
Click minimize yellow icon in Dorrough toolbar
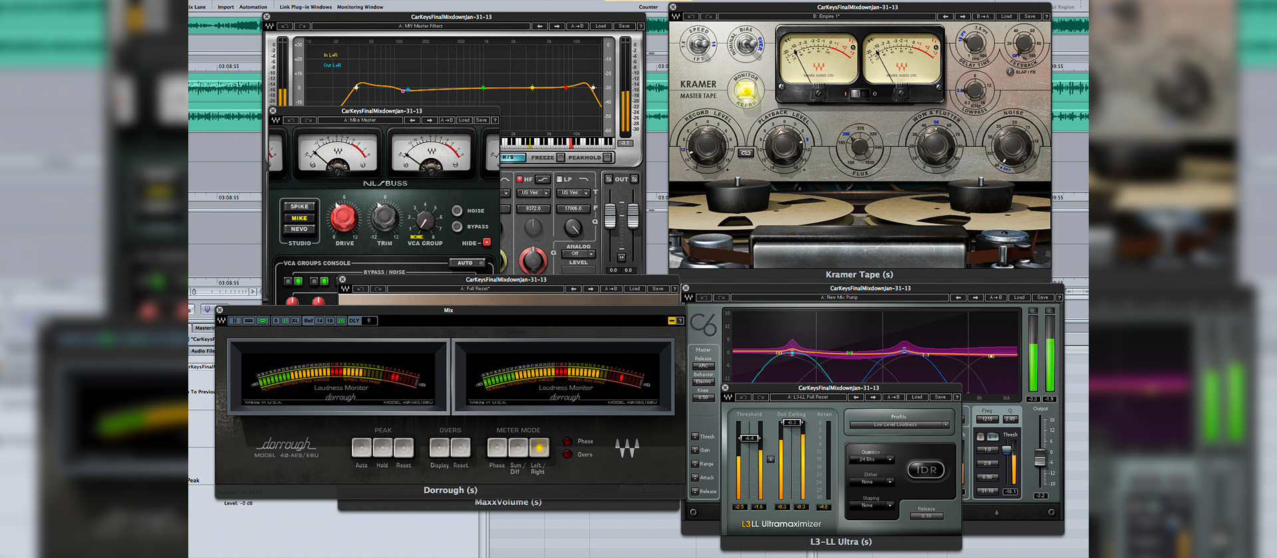coord(672,321)
